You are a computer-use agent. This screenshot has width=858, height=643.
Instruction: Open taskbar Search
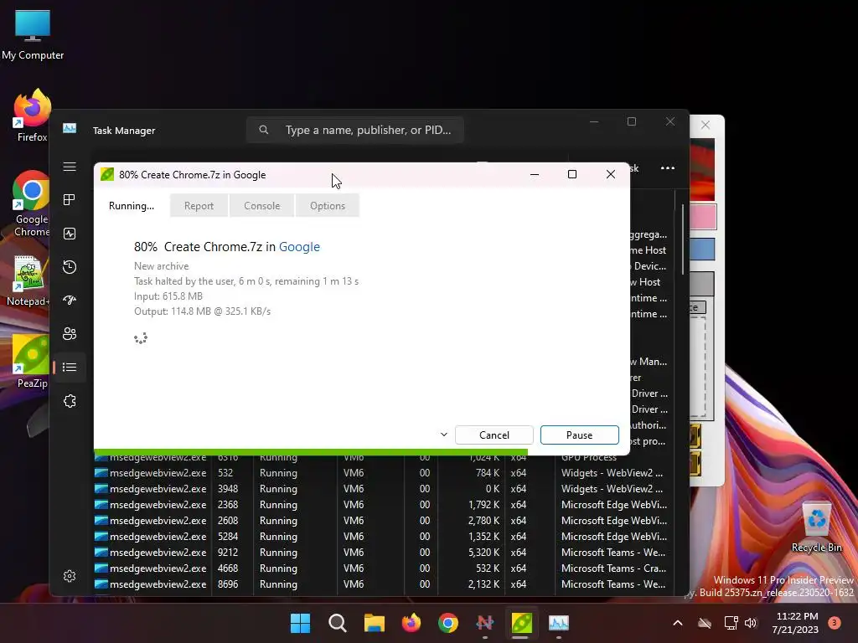click(x=337, y=623)
